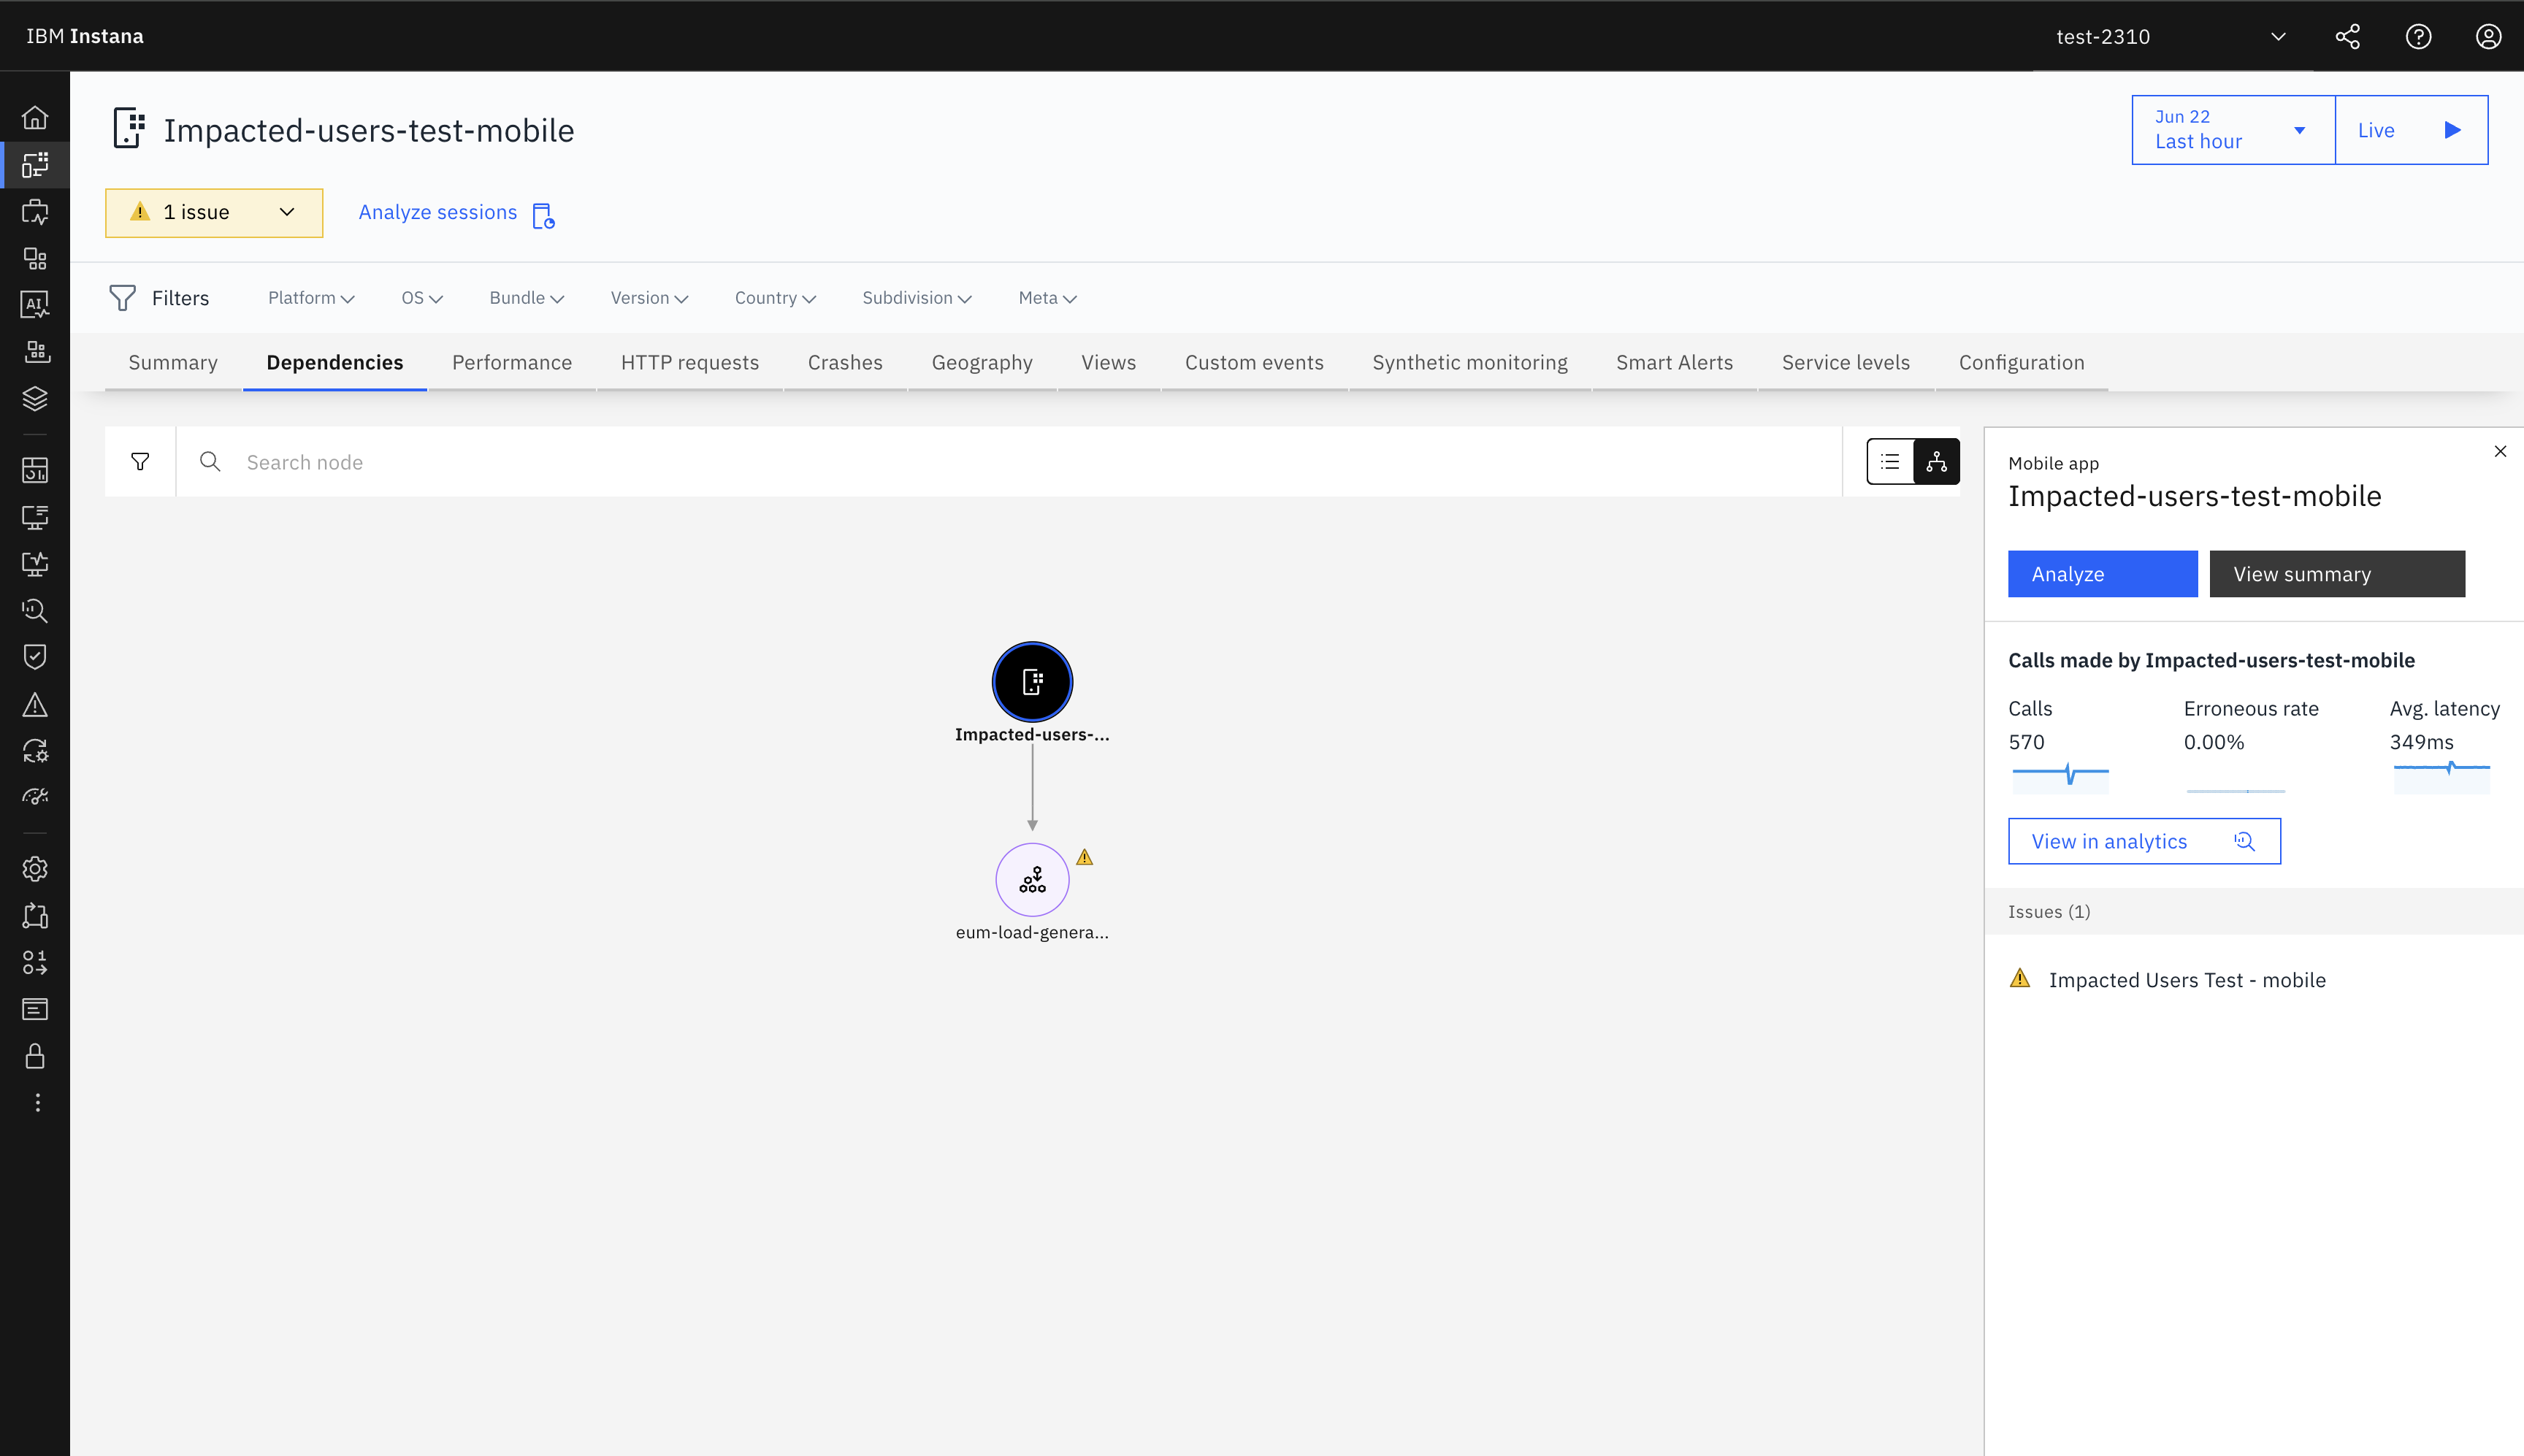Open Settings gear in the sidebar

35,869
